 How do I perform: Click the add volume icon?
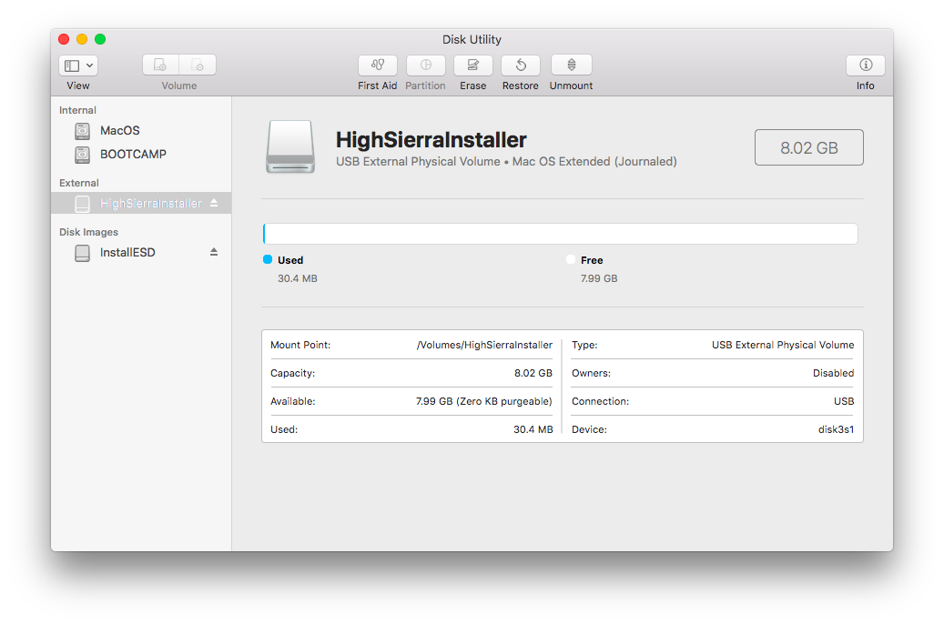tap(160, 65)
